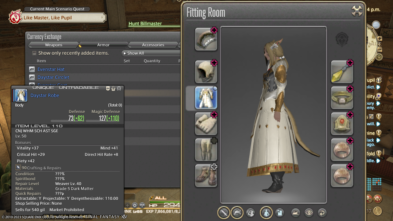
Task: Click the Evenstar Hat item
Action: pos(51,69)
